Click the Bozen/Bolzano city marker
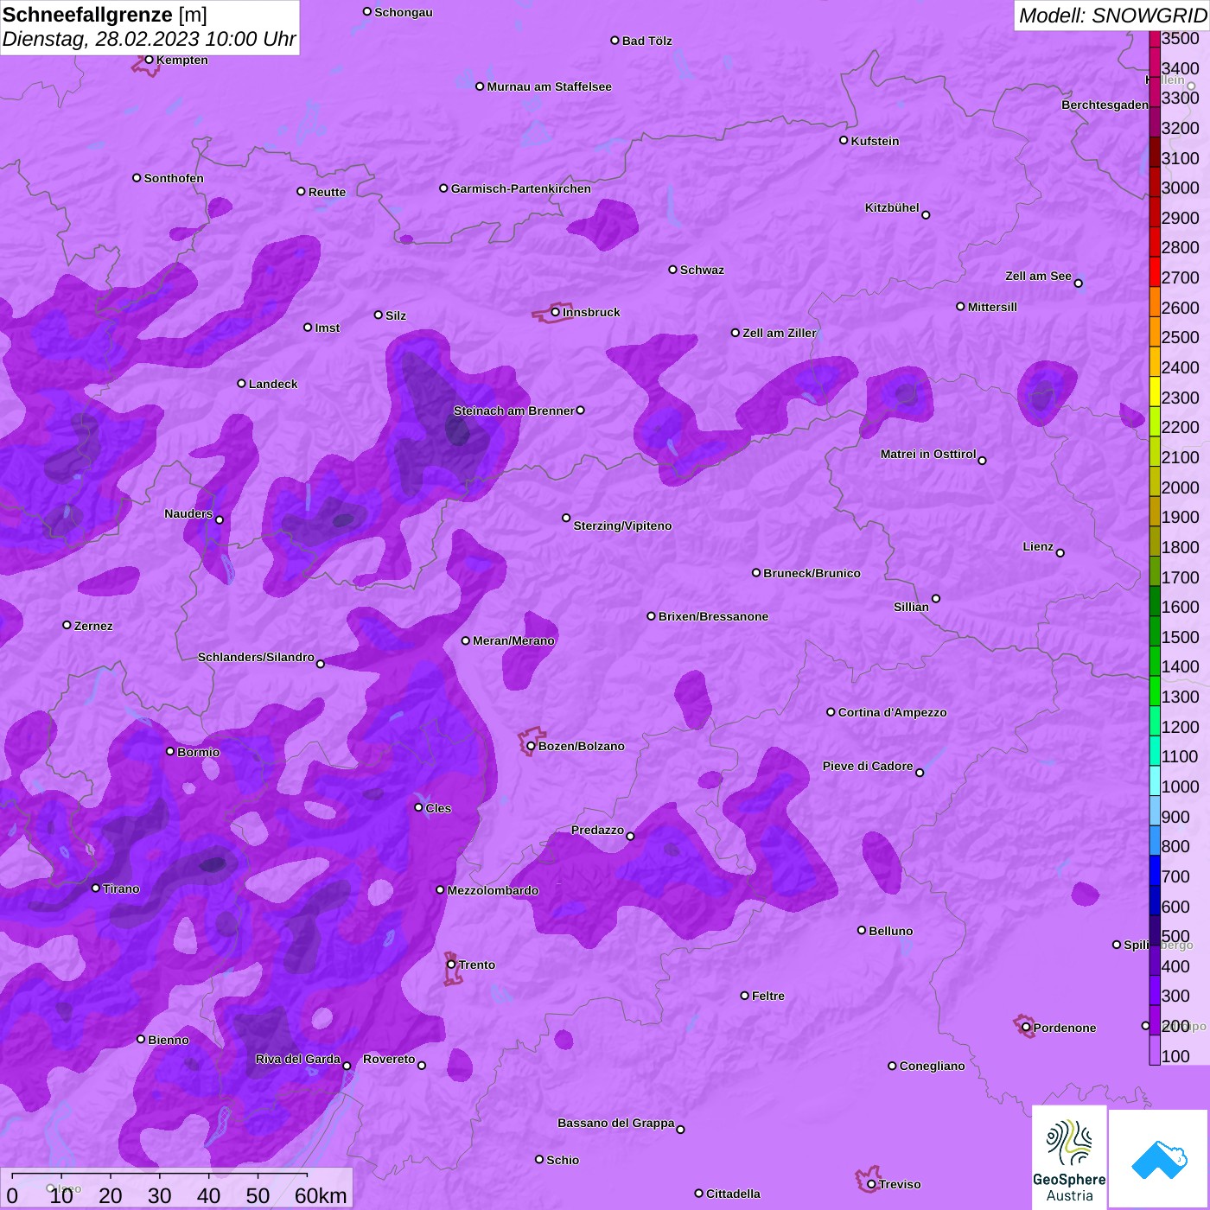Screen dimensions: 1210x1210 [532, 746]
